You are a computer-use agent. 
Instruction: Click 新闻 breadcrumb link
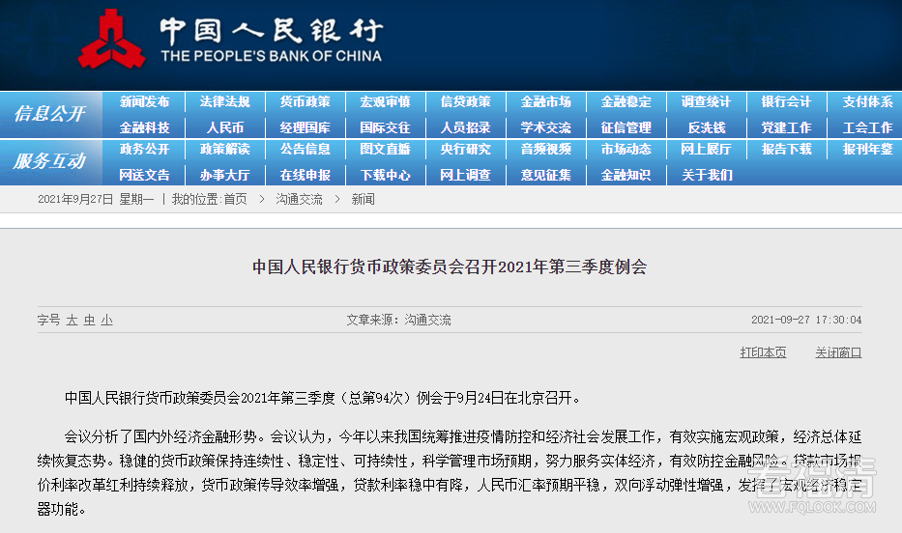click(x=363, y=199)
